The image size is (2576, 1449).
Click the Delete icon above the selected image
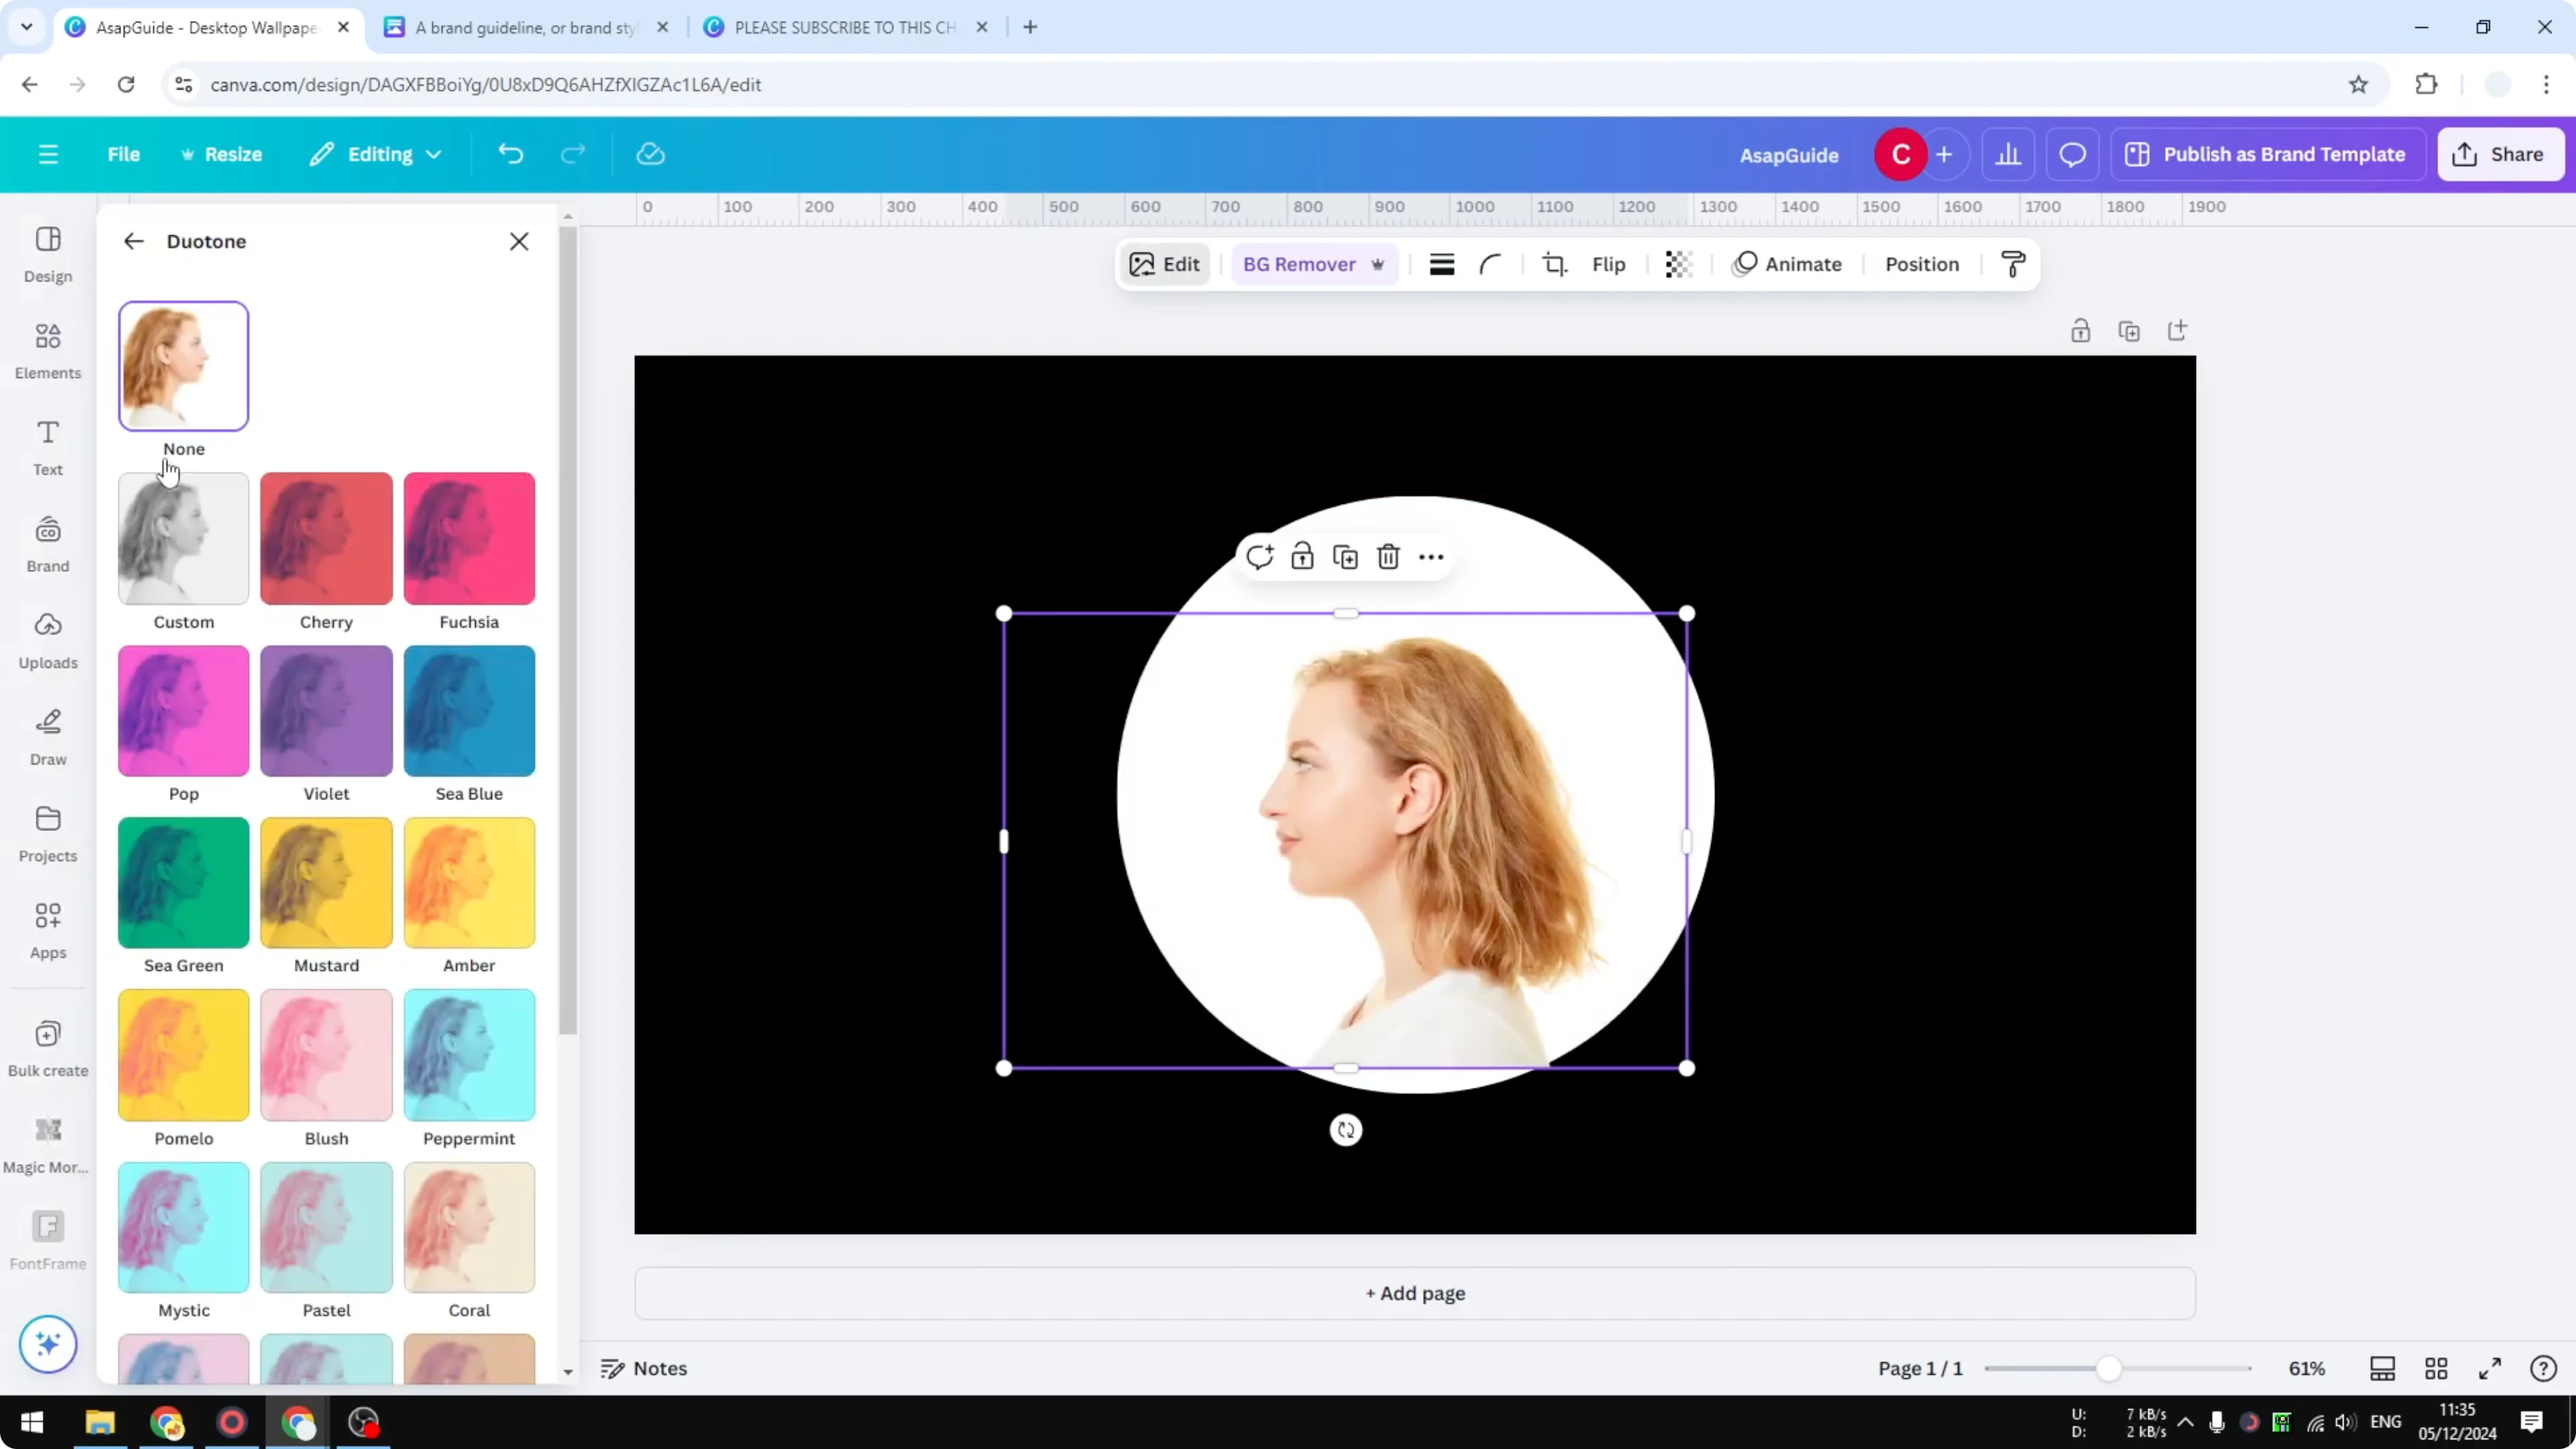[1388, 556]
